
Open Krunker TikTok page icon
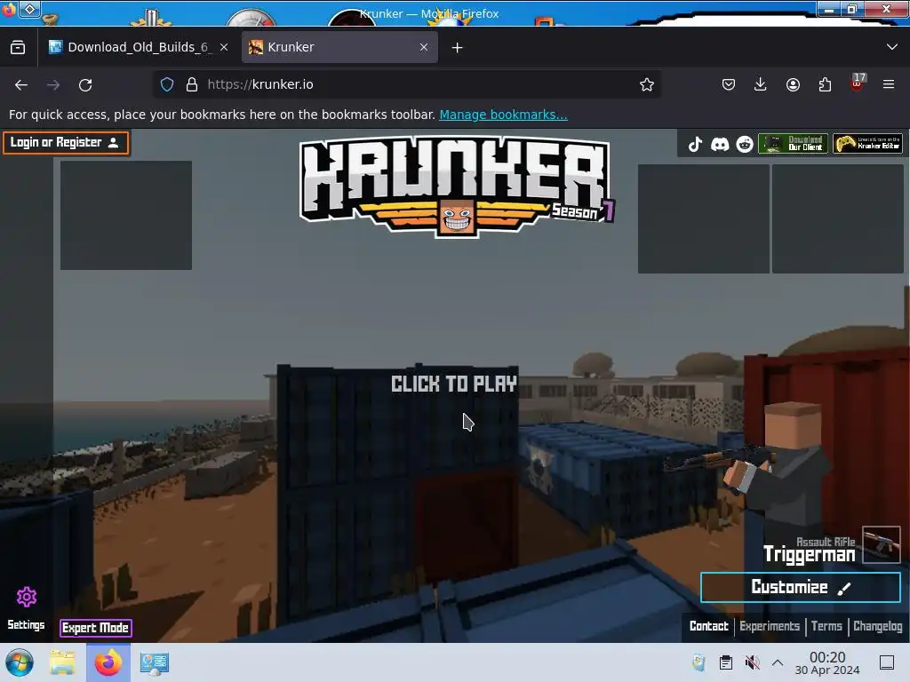[695, 144]
